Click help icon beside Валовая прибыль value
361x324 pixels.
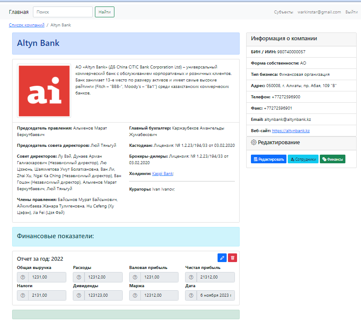pos(135,277)
